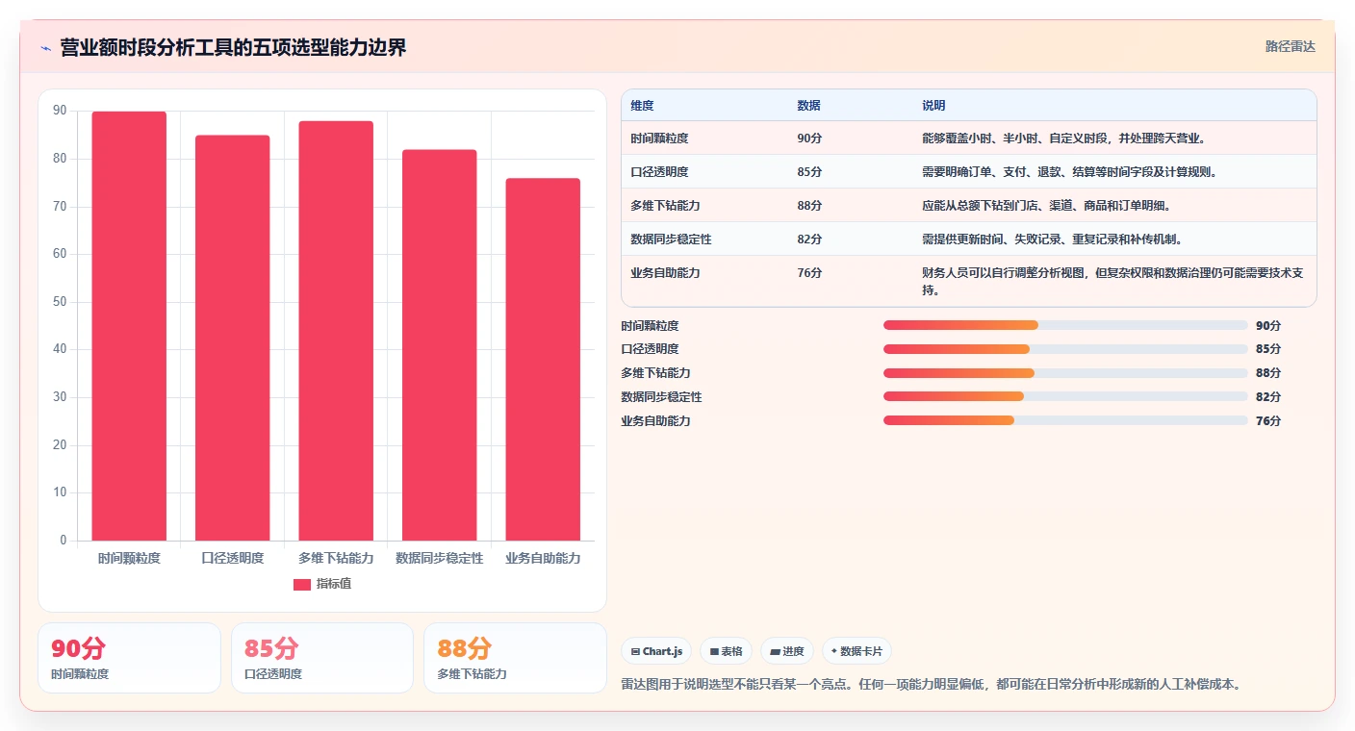Click the chart x-axis label 数据同步稳定性

point(439,558)
